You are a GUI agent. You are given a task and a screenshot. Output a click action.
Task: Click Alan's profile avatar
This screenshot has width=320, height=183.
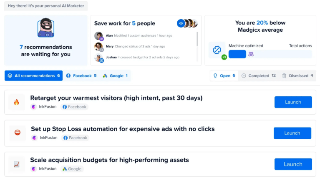pyautogui.click(x=98, y=36)
